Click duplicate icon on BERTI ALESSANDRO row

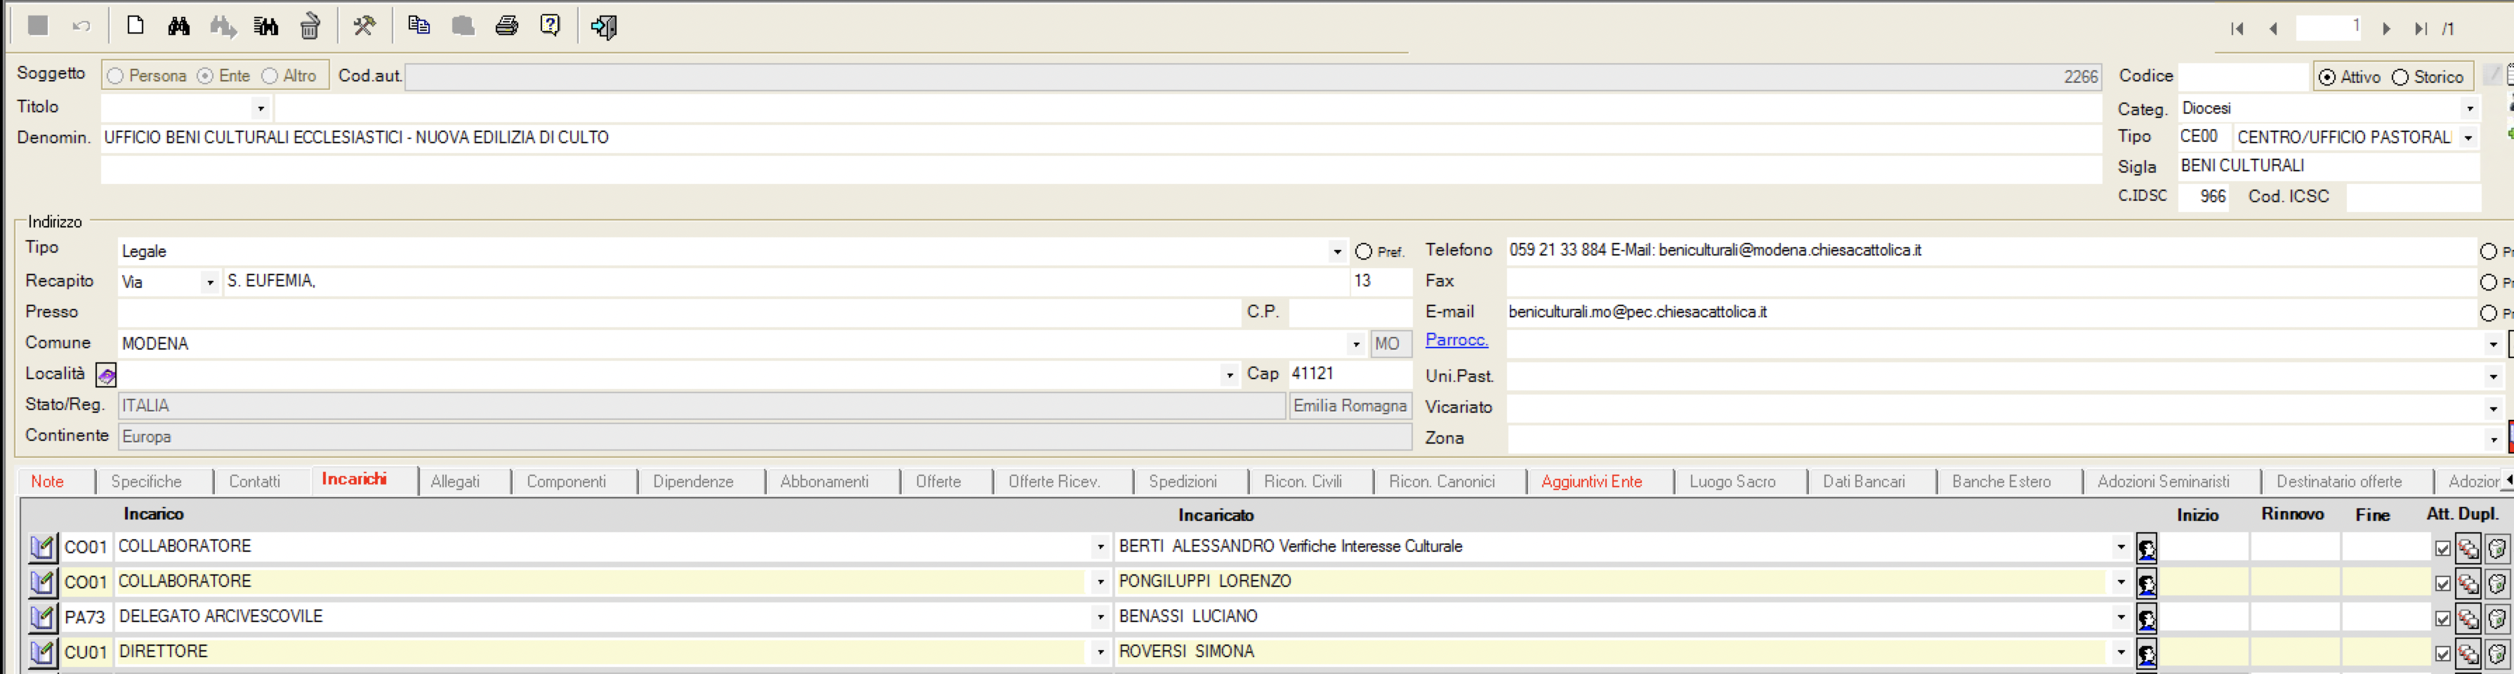pyautogui.click(x=2468, y=548)
